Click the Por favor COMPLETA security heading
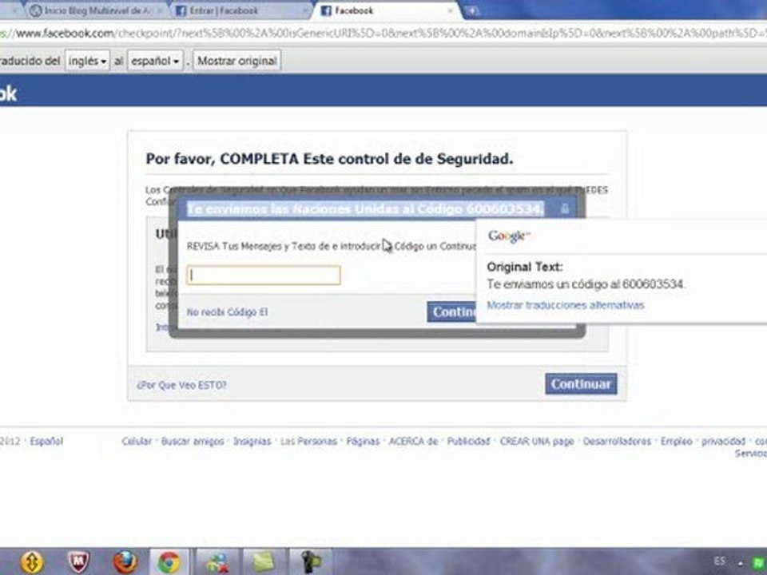Image resolution: width=767 pixels, height=575 pixels. coord(329,159)
